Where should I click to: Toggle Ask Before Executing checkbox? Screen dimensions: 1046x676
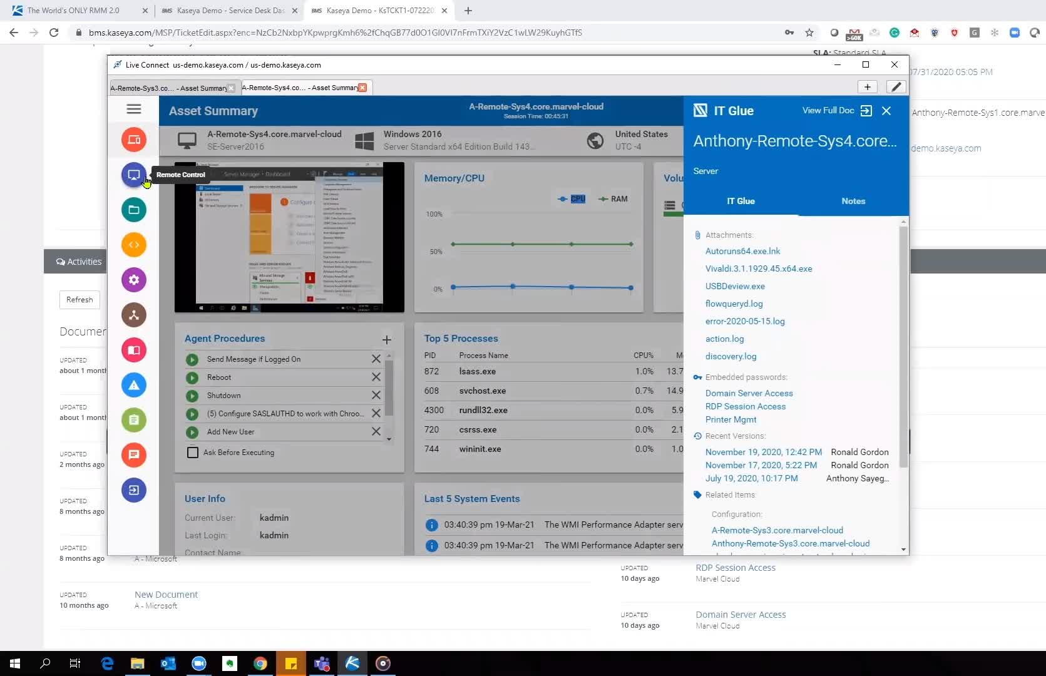point(193,453)
